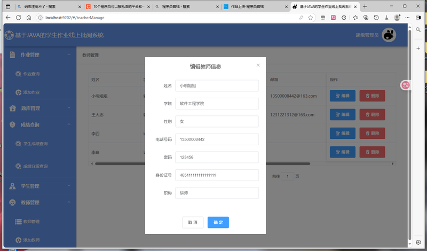427x251 pixels.
Task: Click the password key icon in address bar
Action: (x=301, y=18)
